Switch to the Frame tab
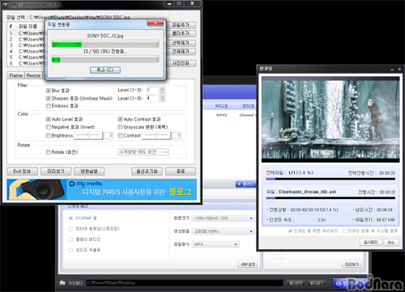The image size is (405, 292). (16, 75)
